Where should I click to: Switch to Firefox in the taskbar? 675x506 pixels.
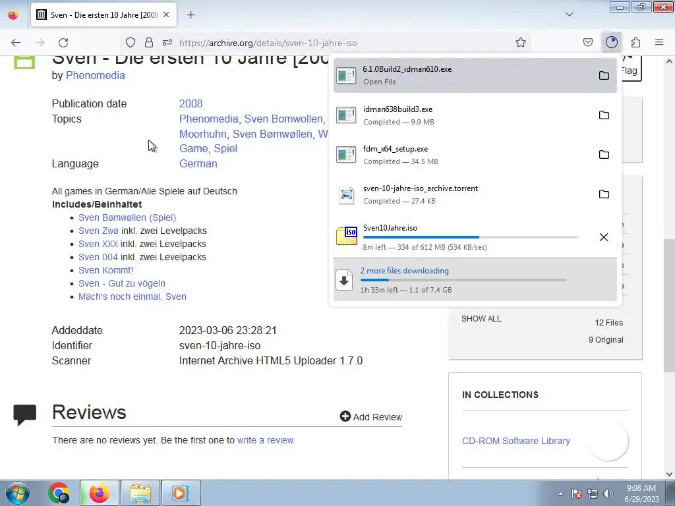click(x=99, y=493)
